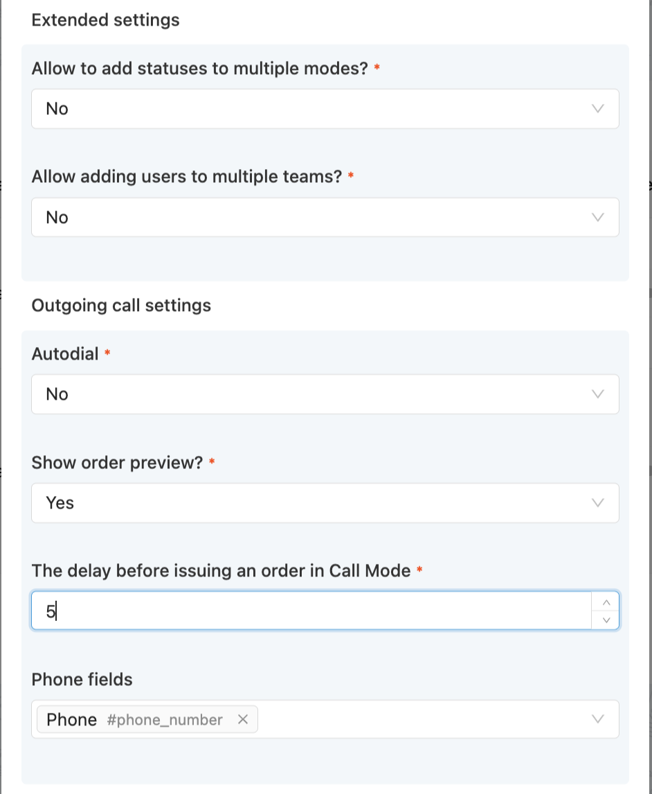Click the 'Extended settings' section heading
The width and height of the screenshot is (652, 794).
pos(105,20)
